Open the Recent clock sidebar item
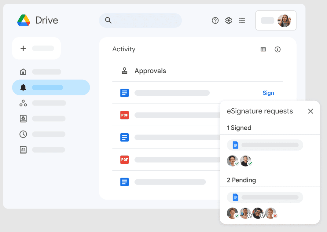This screenshot has width=327, height=232. [x=23, y=134]
